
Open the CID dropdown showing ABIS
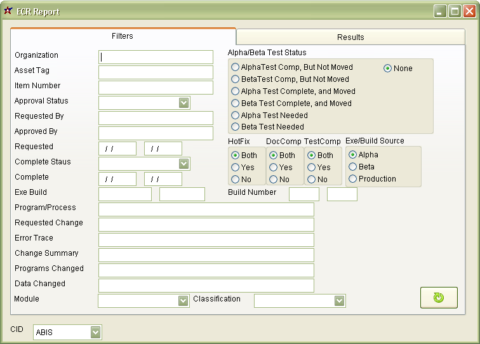95,332
